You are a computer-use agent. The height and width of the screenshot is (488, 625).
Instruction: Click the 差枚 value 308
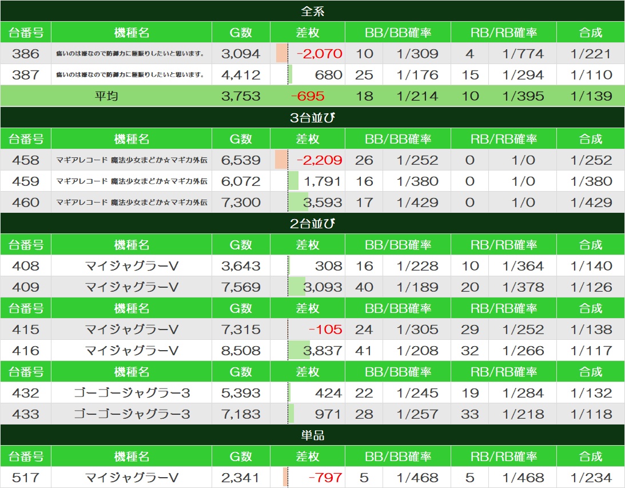(x=328, y=265)
